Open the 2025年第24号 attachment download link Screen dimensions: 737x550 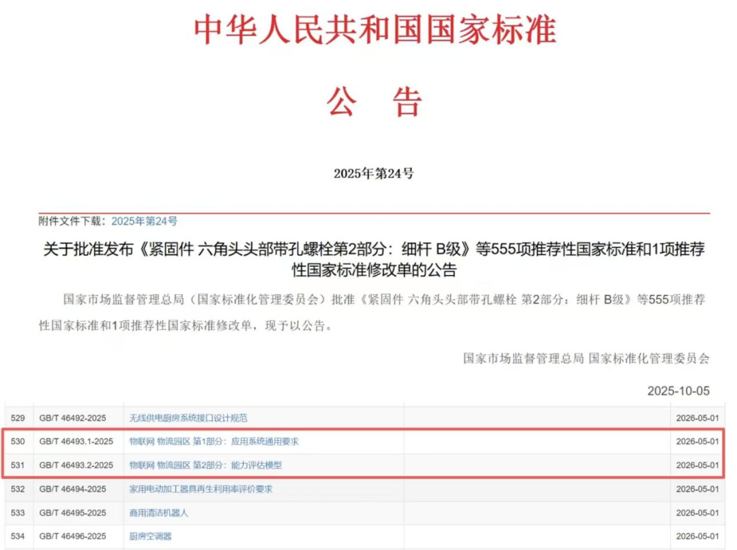pos(144,221)
